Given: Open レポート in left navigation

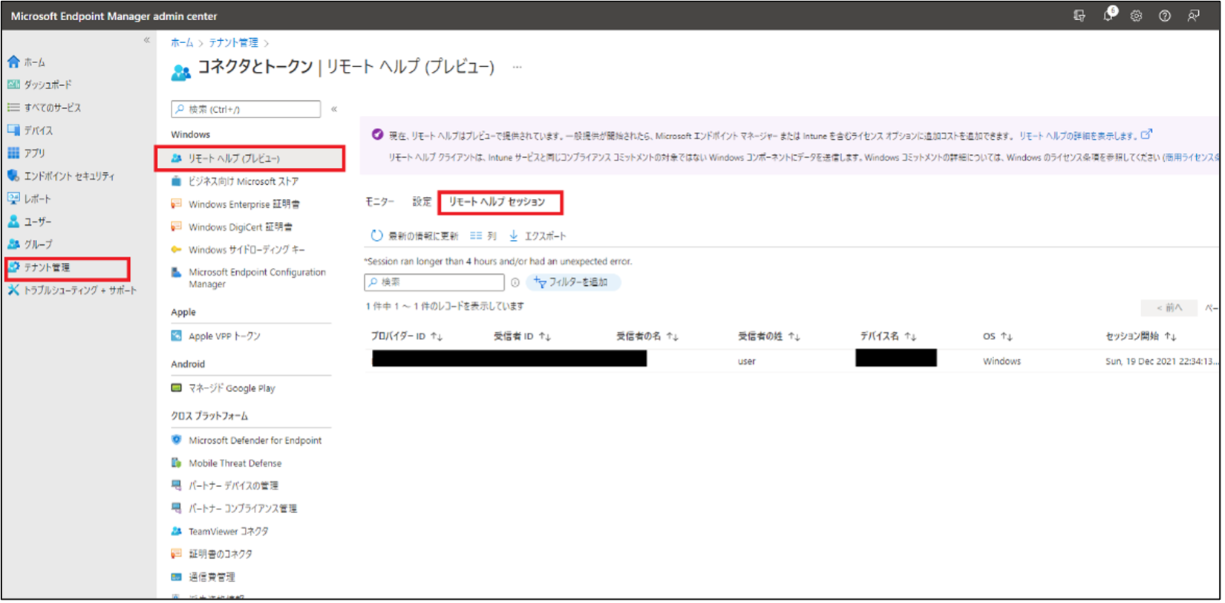Looking at the screenshot, I should (37, 199).
